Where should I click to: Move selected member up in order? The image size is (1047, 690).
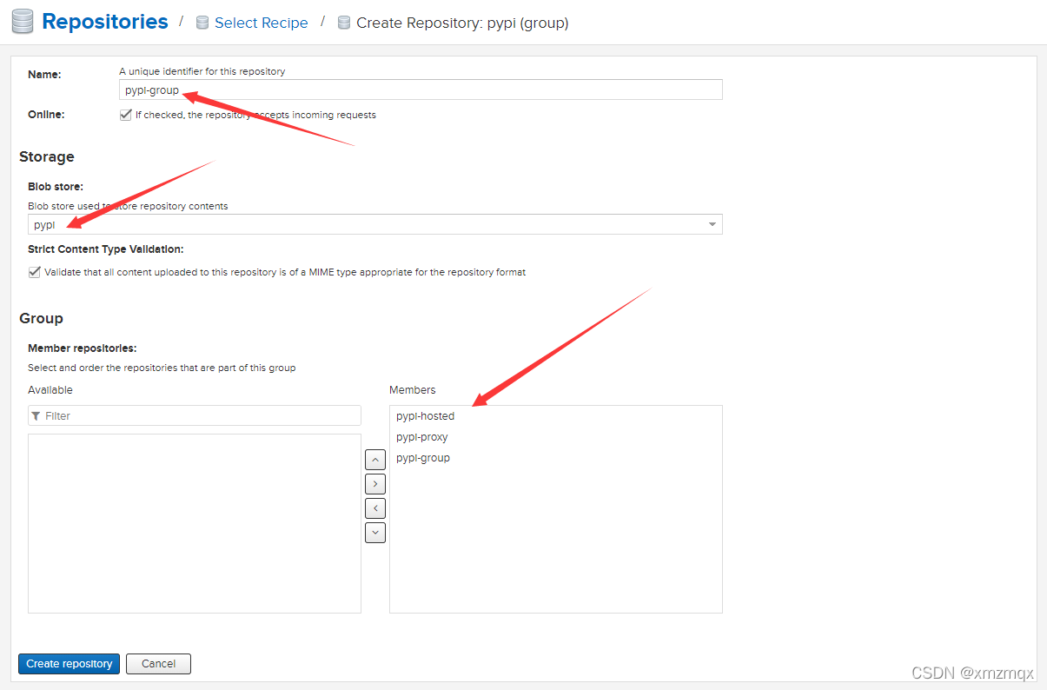tap(375, 460)
